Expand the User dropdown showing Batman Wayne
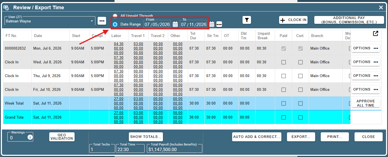Screen dimensions: 388x157 point(92,21)
